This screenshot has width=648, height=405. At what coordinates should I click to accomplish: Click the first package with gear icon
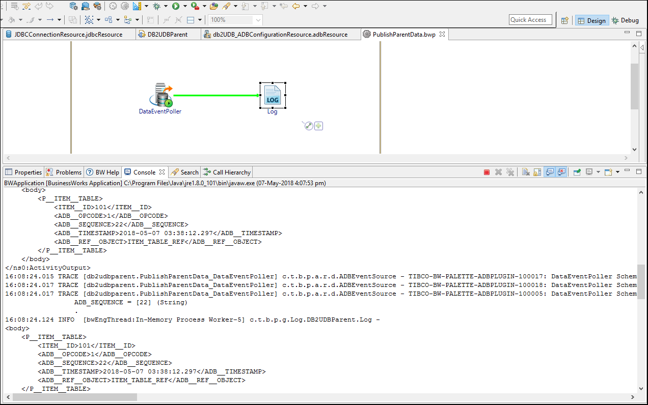pyautogui.click(x=73, y=6)
